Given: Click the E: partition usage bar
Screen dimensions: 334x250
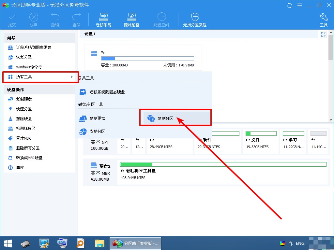Looking at the screenshot, I should coord(261,133).
